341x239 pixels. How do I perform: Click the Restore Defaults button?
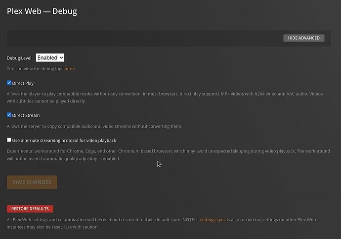point(30,209)
